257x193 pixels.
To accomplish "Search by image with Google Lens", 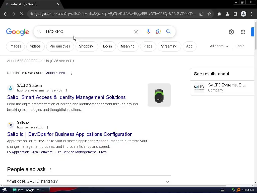I will tap(158, 32).
